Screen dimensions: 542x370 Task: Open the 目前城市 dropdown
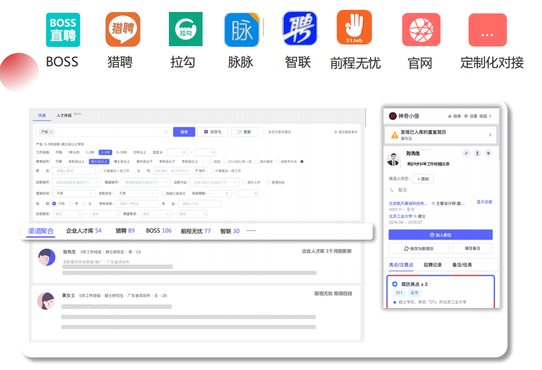77,182
